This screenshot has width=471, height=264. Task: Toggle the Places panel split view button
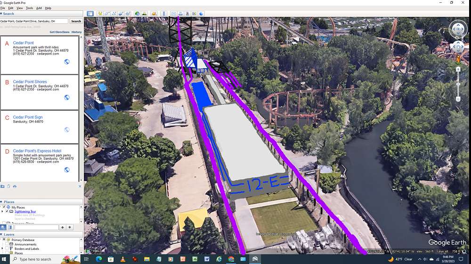(x=9, y=227)
